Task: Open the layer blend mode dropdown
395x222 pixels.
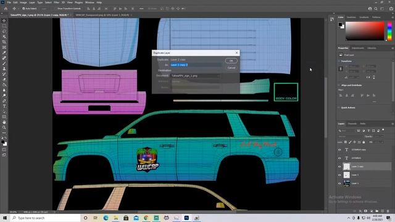Action: pos(351,136)
